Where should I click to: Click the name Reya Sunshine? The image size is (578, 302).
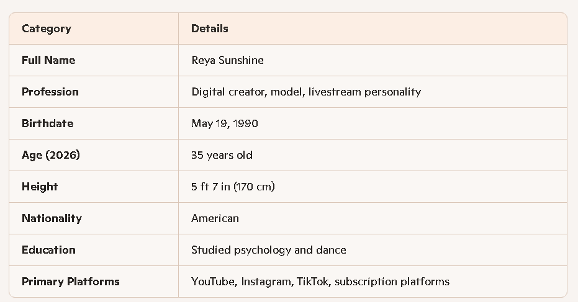pos(227,60)
